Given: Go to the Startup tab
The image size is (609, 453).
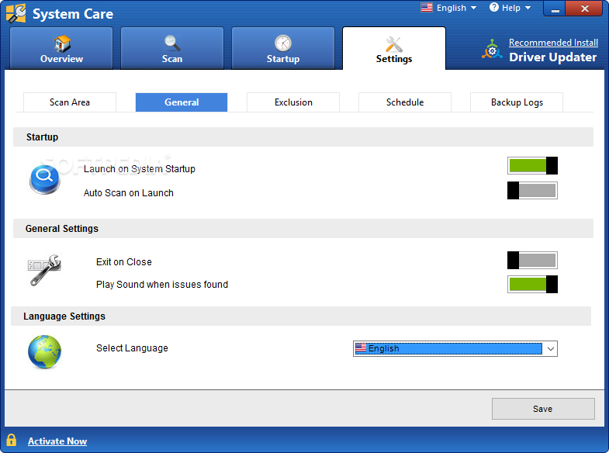Looking at the screenshot, I should 282,49.
